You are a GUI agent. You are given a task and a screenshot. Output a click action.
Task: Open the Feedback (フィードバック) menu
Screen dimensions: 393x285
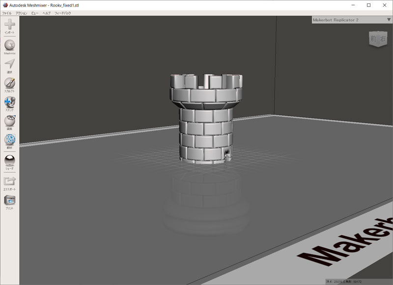coord(62,13)
